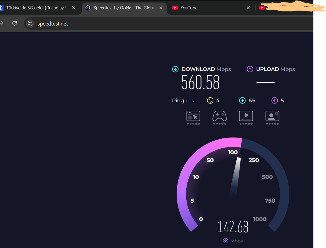
Task: Click the 100 mark on the gauge
Action: coord(233,152)
